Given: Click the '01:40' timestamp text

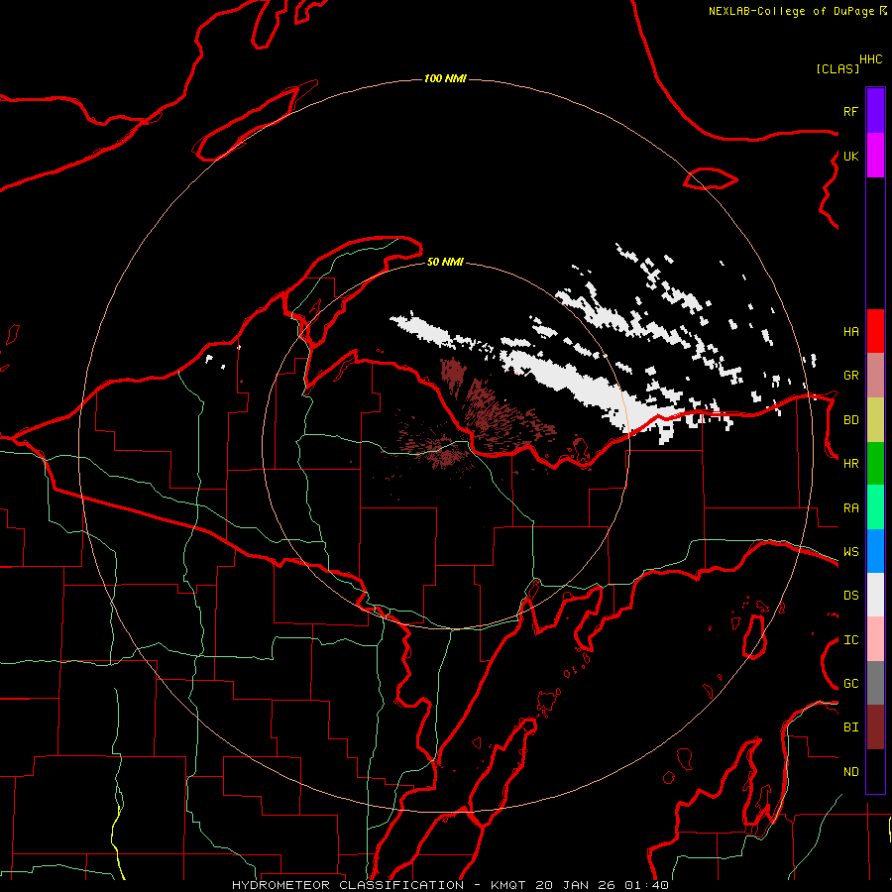Looking at the screenshot, I should 645,885.
